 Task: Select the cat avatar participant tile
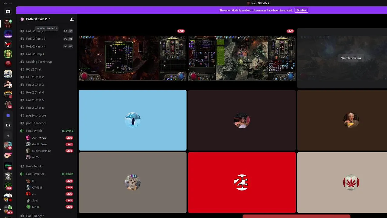132,183
